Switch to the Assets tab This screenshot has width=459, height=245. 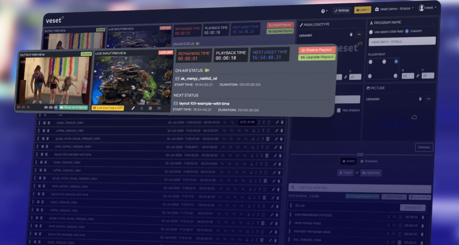click(x=348, y=161)
